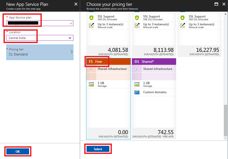The height and width of the screenshot is (159, 228).
Task: Click manual scale icon in 4,081.58 card
Action: [91, 26]
